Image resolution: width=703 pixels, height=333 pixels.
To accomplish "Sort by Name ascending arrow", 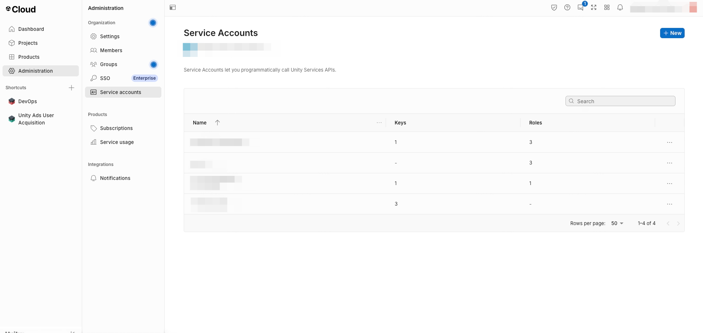I will pyautogui.click(x=217, y=123).
